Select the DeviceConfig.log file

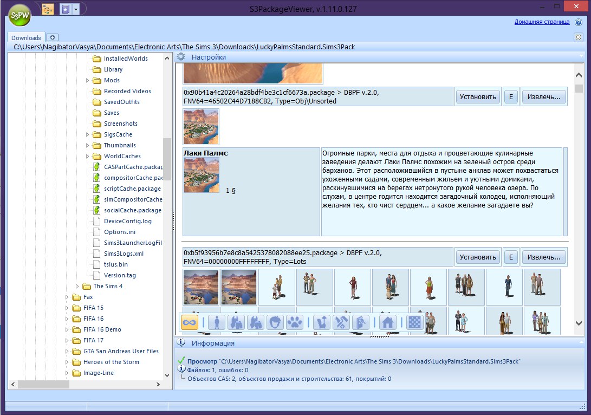click(128, 221)
